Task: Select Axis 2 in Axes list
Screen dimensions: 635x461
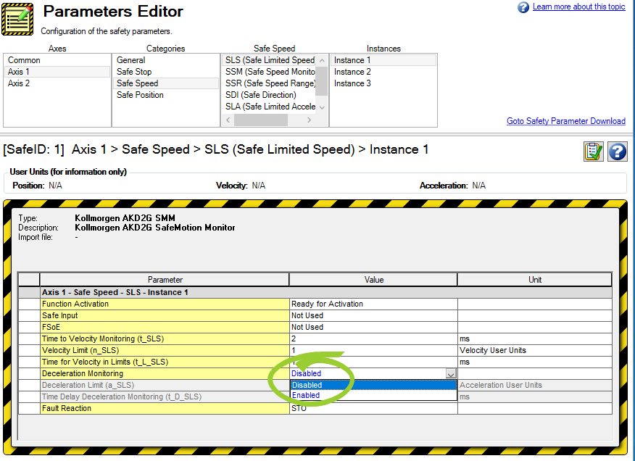Action: [x=57, y=83]
